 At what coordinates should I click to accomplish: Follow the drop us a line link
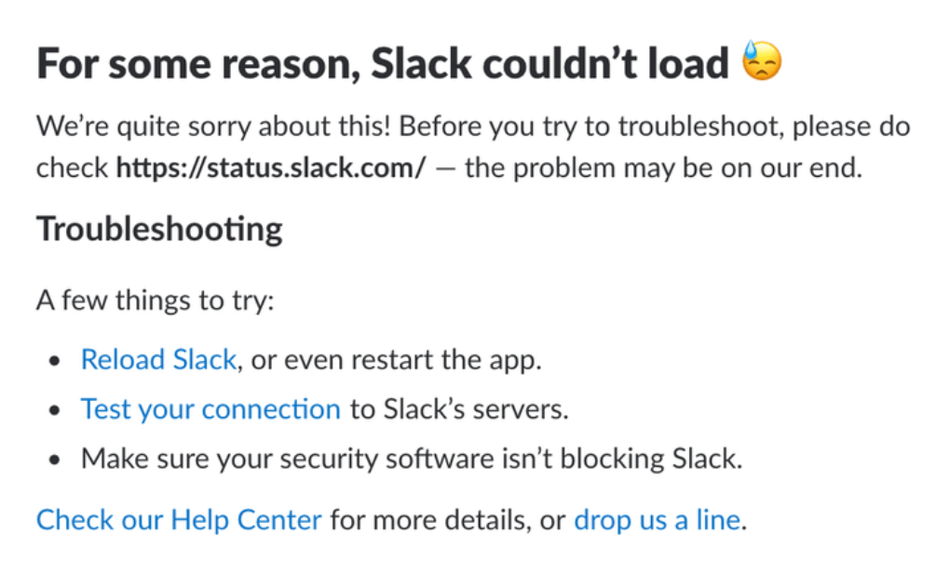click(658, 520)
